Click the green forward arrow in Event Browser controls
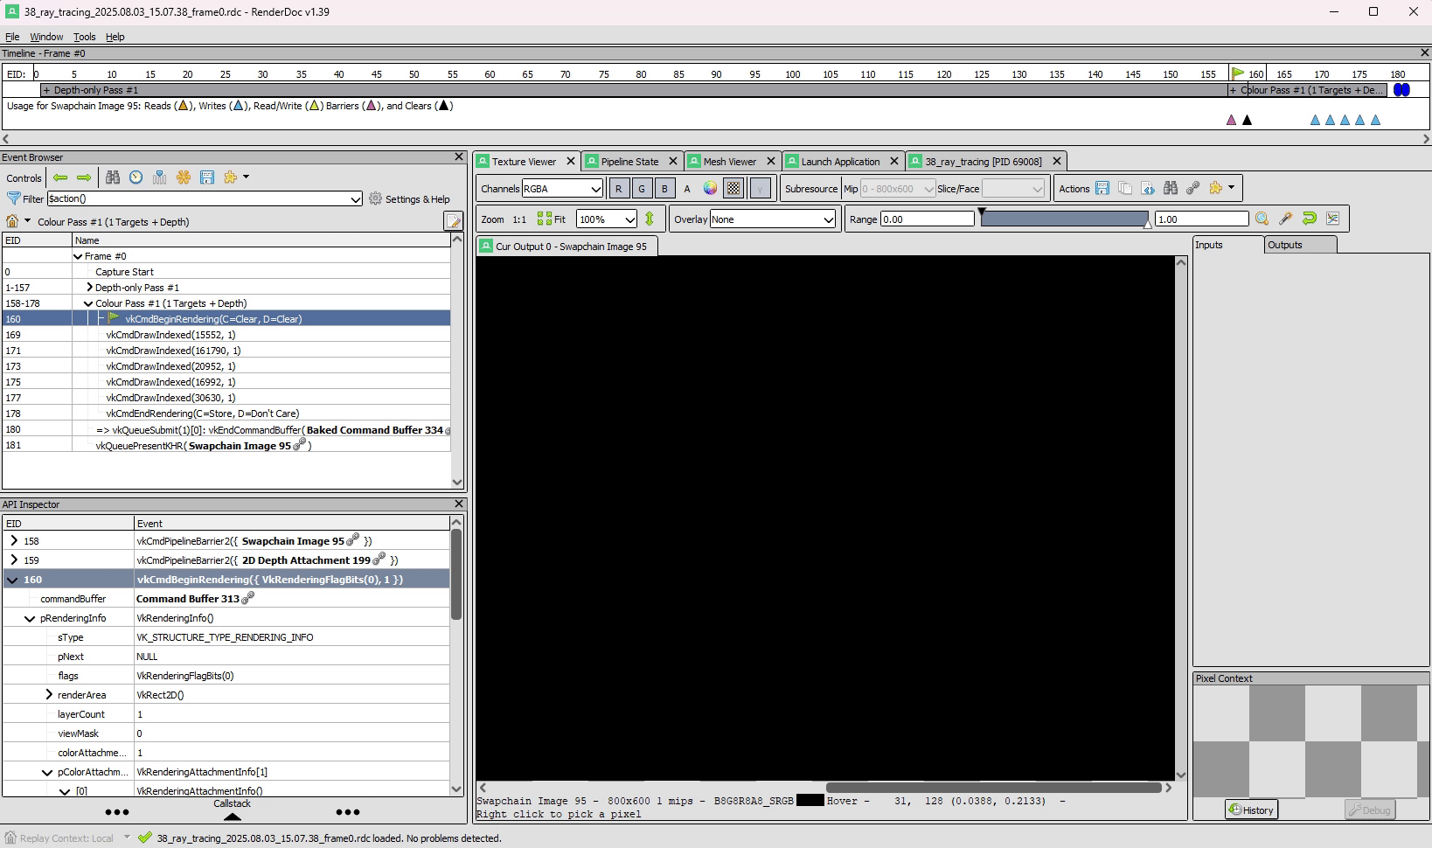Image resolution: width=1432 pixels, height=848 pixels. [x=84, y=177]
